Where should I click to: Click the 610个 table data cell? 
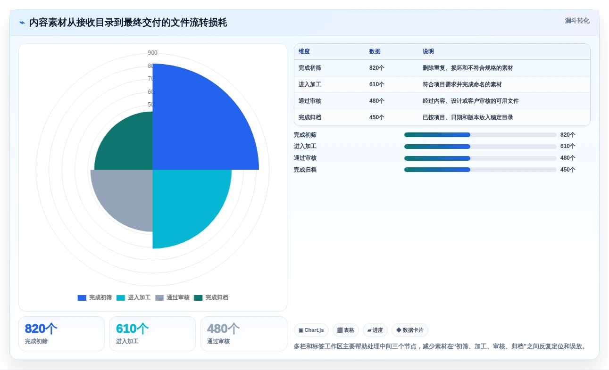(x=377, y=85)
